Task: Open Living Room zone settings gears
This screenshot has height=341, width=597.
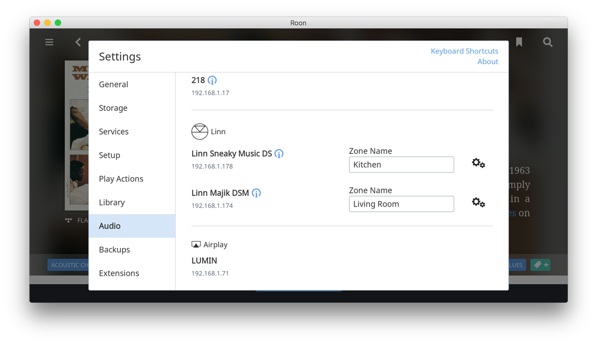Action: (478, 203)
